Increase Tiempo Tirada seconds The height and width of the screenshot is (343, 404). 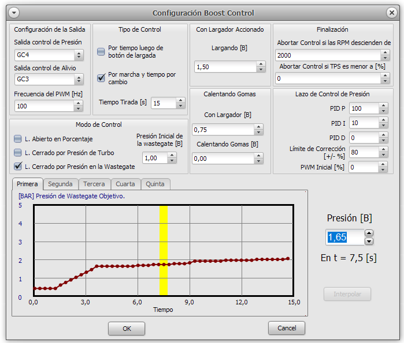coord(180,100)
